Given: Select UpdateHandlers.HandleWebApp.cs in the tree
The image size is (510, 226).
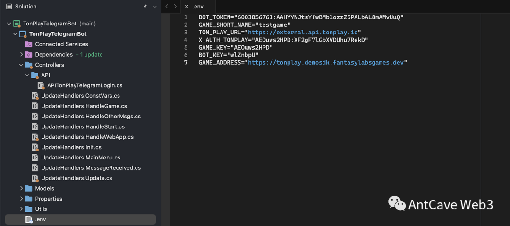Looking at the screenshot, I should tap(87, 137).
